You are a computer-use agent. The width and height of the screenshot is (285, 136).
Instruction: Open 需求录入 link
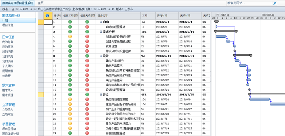[8, 90]
